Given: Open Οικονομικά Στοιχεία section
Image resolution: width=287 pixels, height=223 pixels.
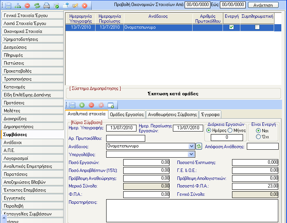Looking at the screenshot, I should point(33,31).
